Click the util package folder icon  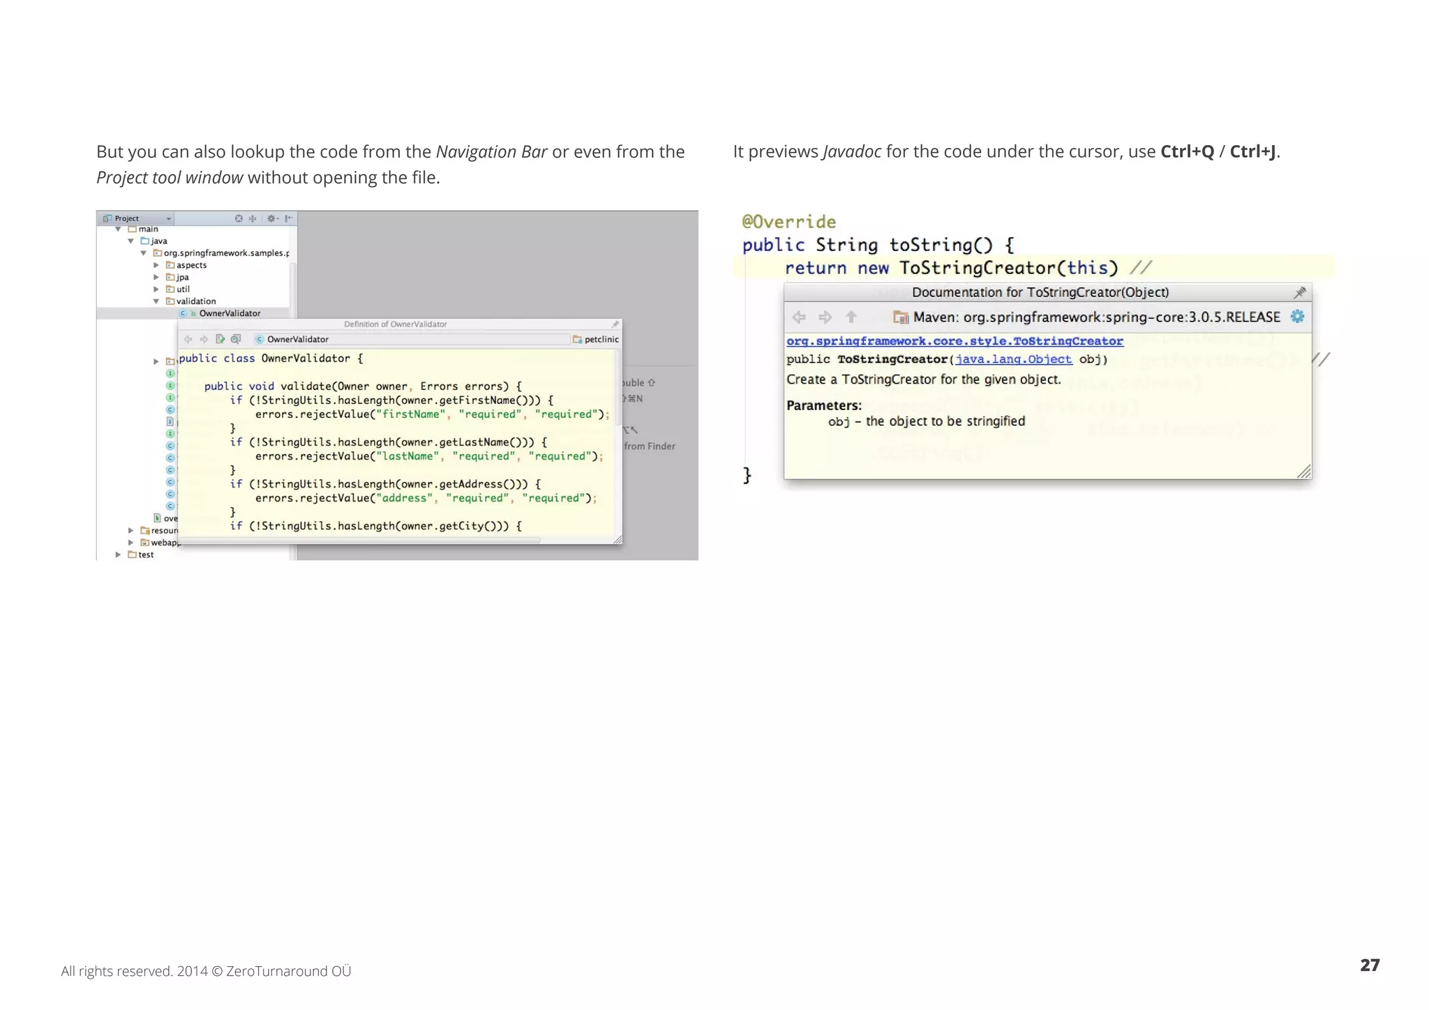[170, 289]
